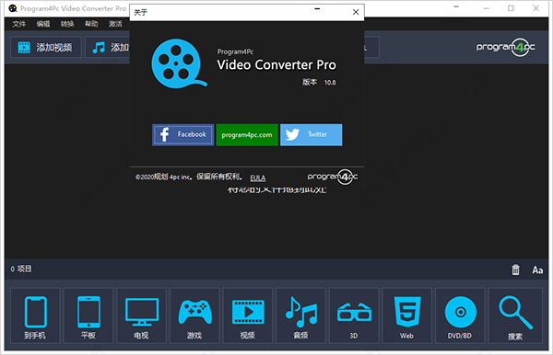Close the 关于 (About) dialog

pos(356,12)
